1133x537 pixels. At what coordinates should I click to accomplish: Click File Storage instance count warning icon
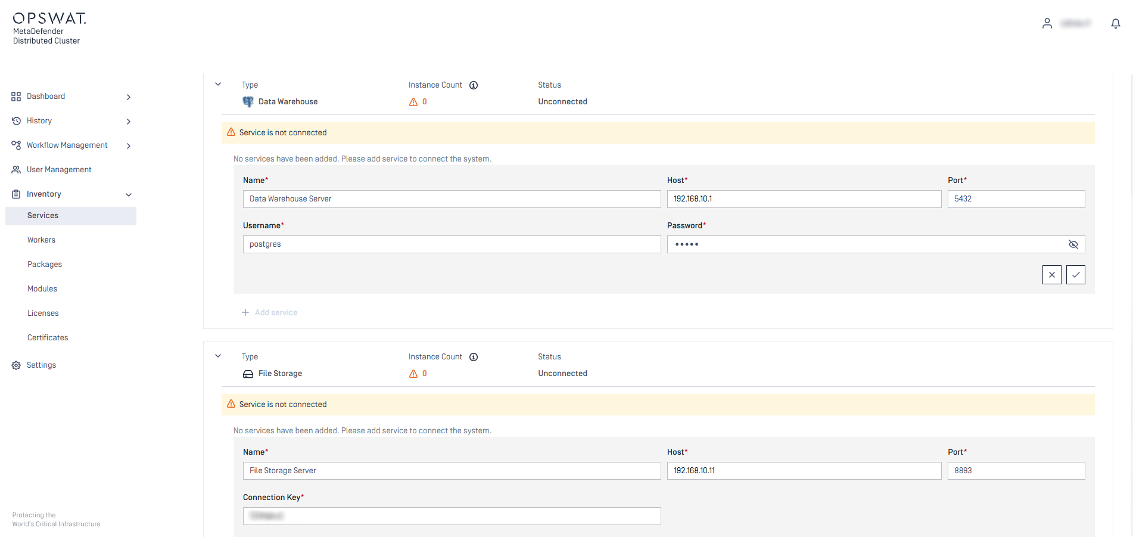click(x=413, y=374)
